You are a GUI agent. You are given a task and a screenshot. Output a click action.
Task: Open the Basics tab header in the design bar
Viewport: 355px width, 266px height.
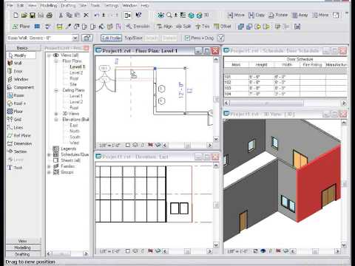22,48
